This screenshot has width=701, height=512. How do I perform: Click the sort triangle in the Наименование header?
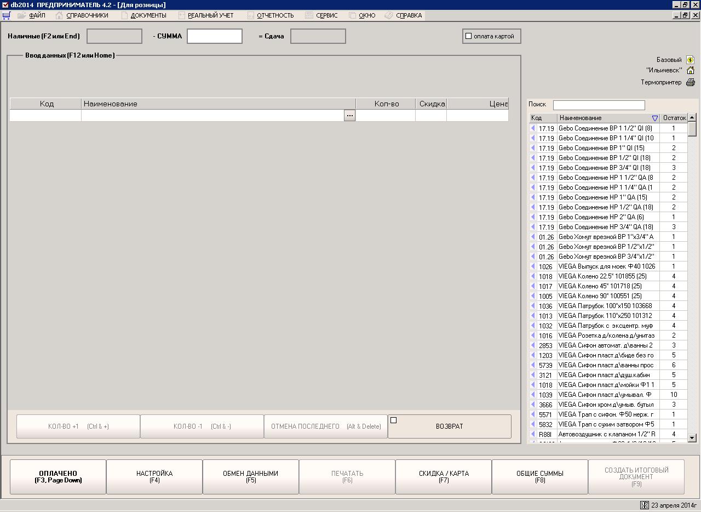coord(655,118)
